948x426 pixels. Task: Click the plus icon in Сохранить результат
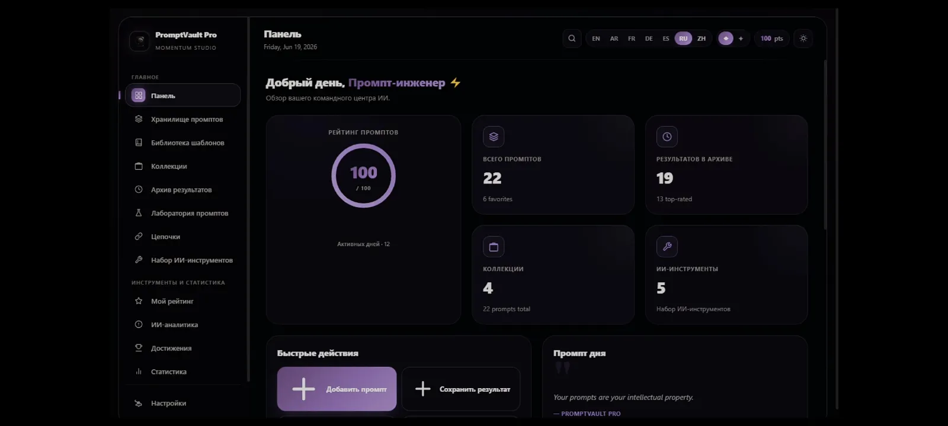423,389
